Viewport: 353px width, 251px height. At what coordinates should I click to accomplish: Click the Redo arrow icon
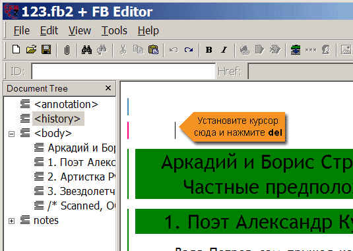[189, 49]
